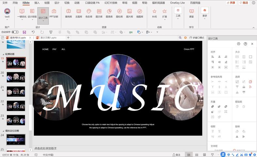
Task: Toggle the 自动保存 autosave switch
Action: (15, 32)
